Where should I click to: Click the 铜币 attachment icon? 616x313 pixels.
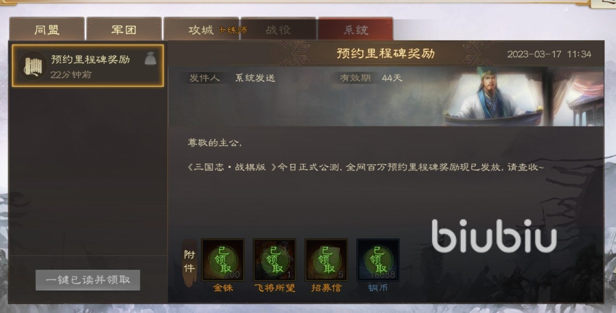point(378,260)
